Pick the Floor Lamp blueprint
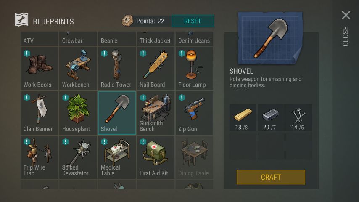Screen dimensions: 359x202 [x=194, y=69]
